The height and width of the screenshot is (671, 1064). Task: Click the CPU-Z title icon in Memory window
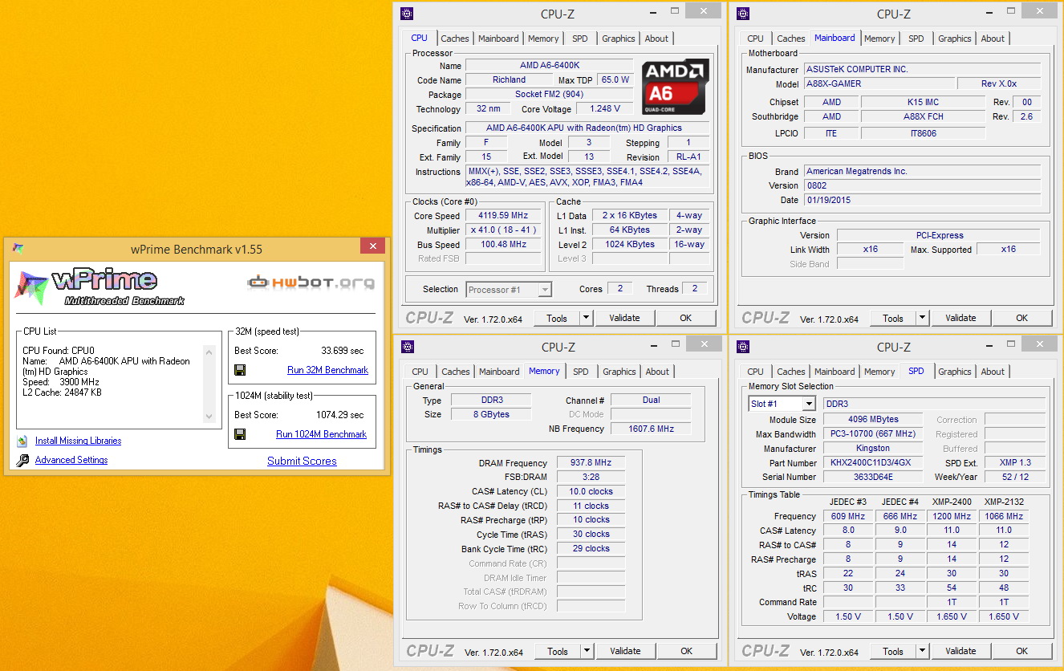coord(408,347)
